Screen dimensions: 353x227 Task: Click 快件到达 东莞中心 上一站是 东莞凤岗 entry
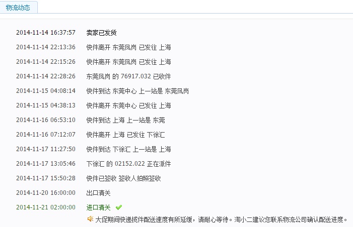click(137, 91)
